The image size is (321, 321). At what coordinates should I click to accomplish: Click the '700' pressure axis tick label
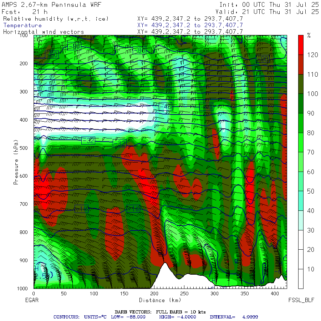tap(24, 204)
